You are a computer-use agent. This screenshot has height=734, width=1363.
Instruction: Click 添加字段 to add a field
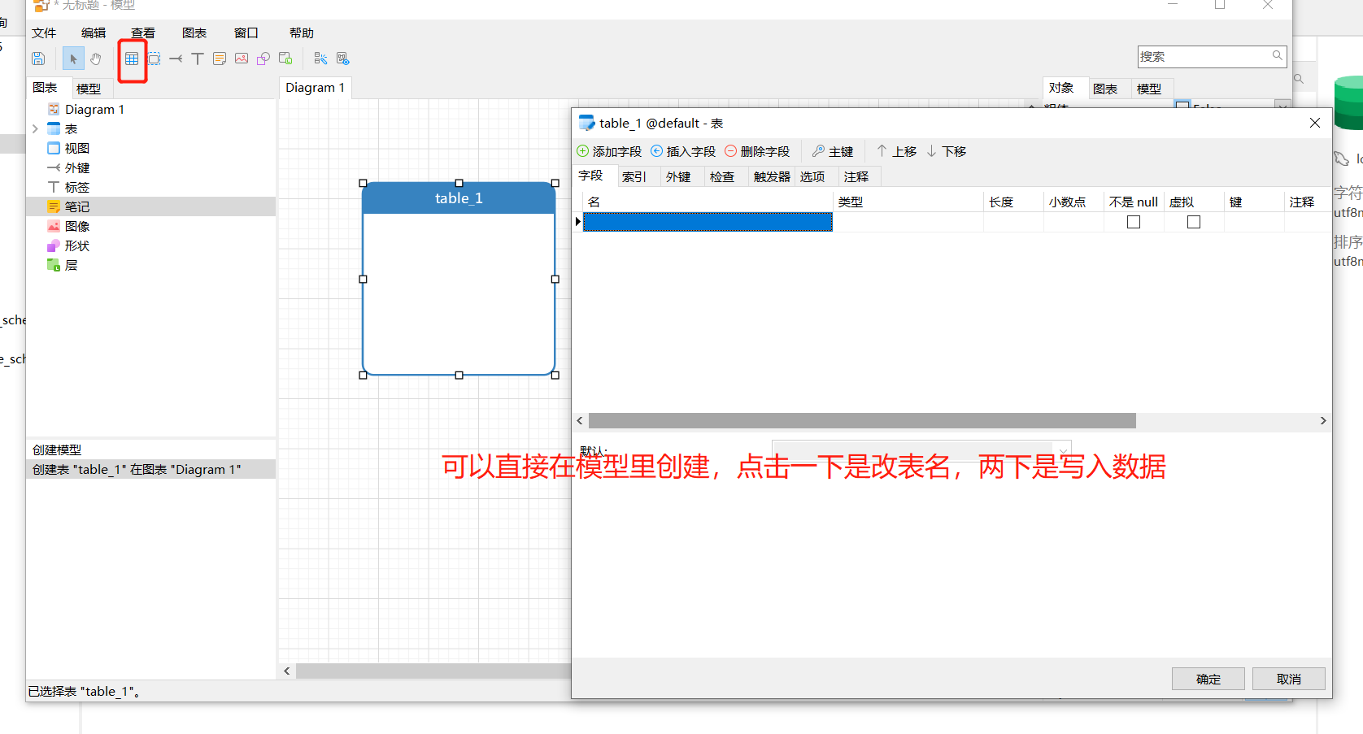(x=609, y=152)
